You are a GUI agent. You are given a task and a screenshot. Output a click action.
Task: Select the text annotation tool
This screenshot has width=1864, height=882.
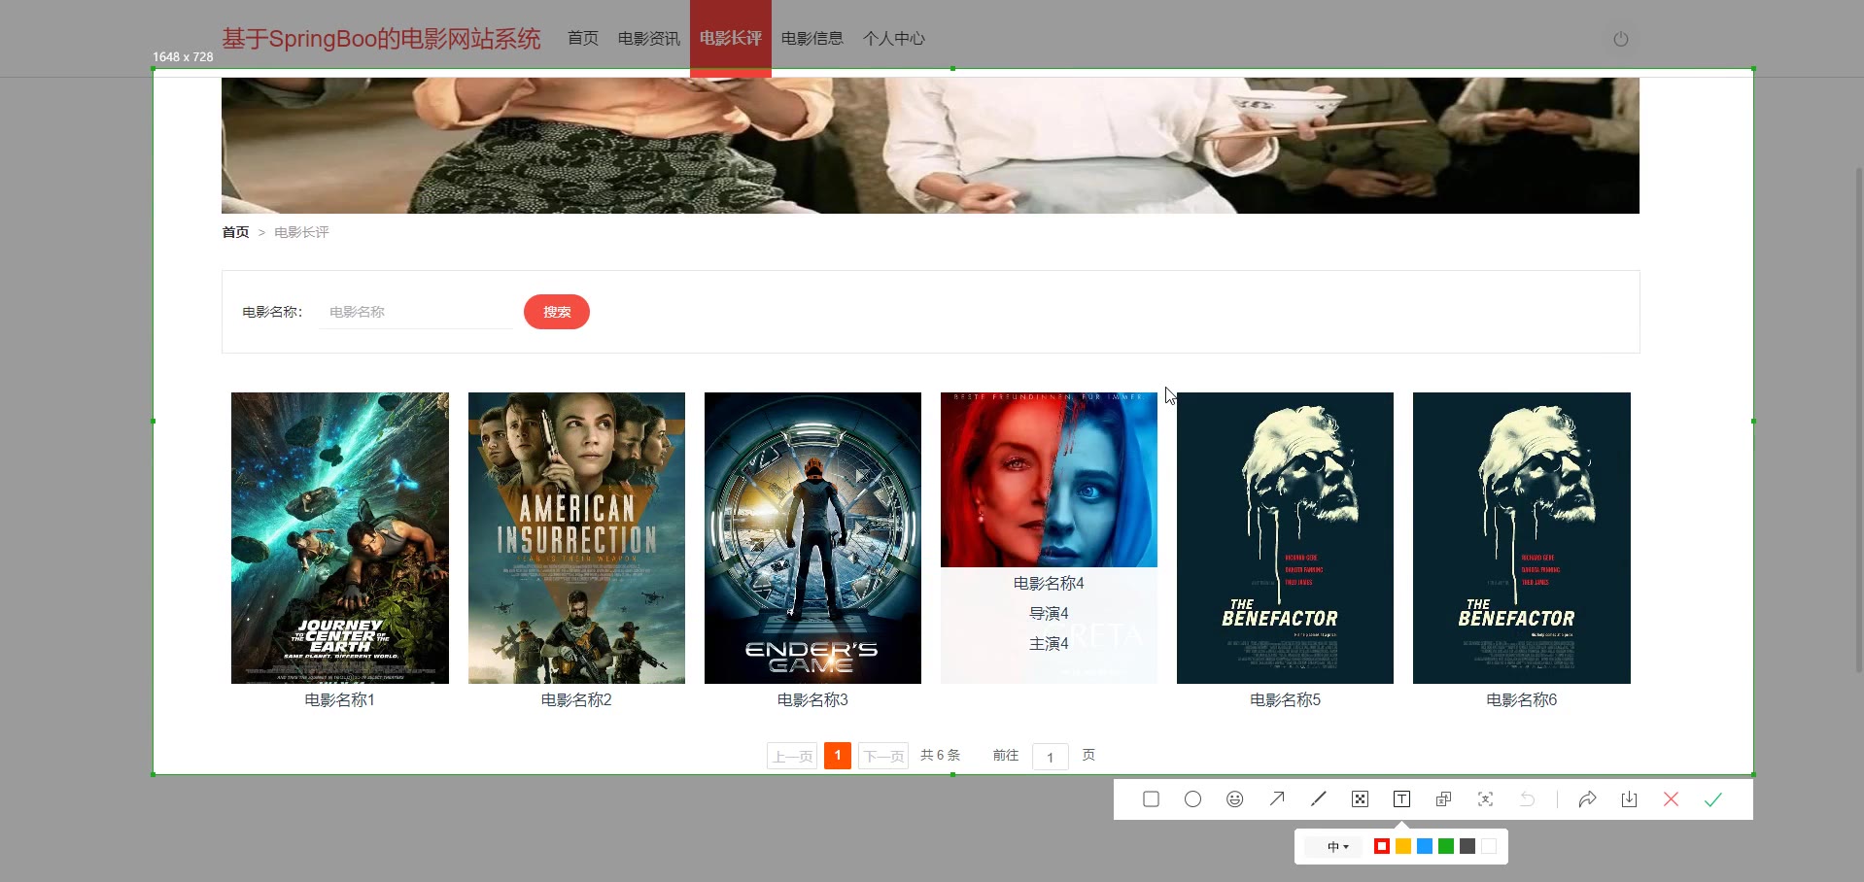pos(1401,799)
